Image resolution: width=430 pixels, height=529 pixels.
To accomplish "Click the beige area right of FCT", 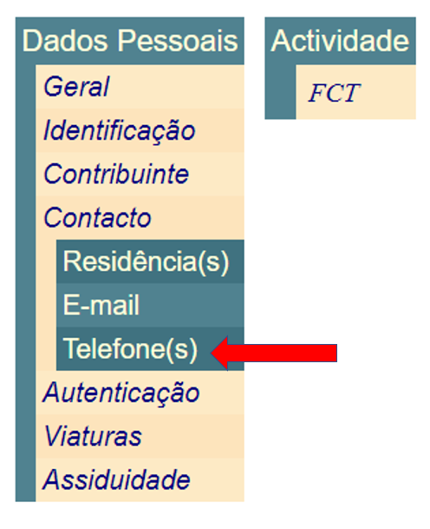I will (389, 92).
